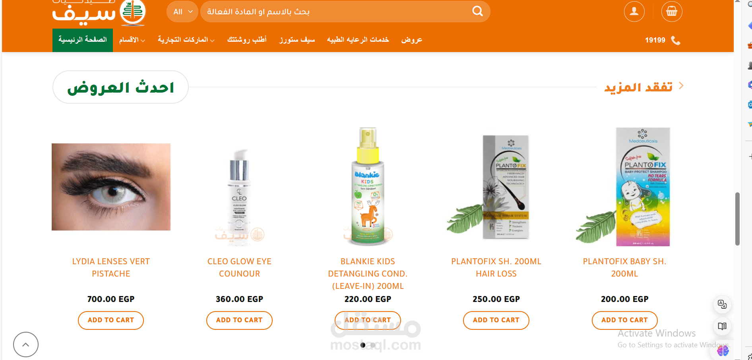This screenshot has height=360, width=752.
Task: Open the تفقد المزيد see more link
Action: 644,87
